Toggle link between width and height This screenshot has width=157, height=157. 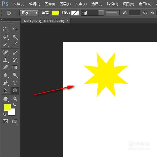145,13
